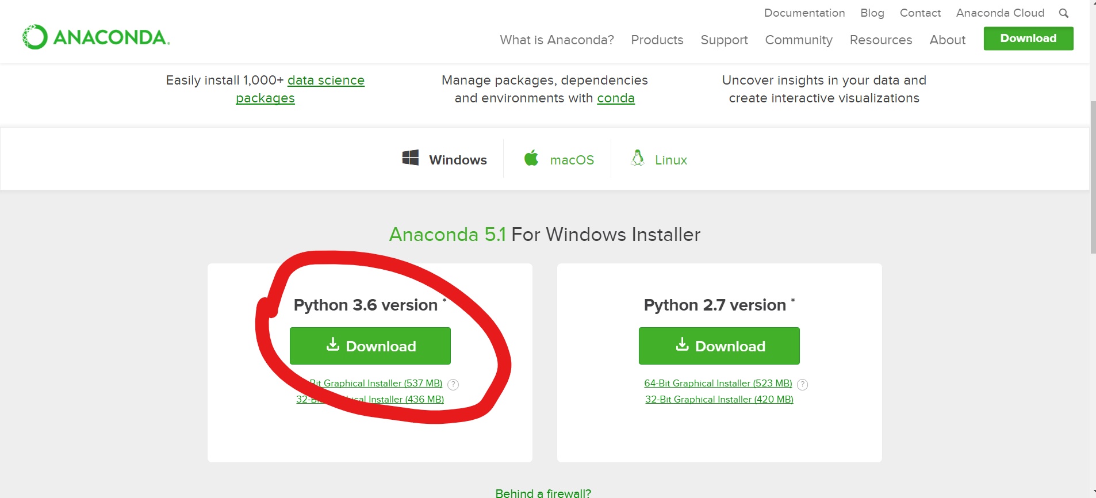Follow the conda link
The image size is (1096, 498).
[x=615, y=98]
